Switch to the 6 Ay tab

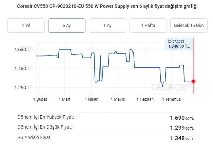click(67, 26)
